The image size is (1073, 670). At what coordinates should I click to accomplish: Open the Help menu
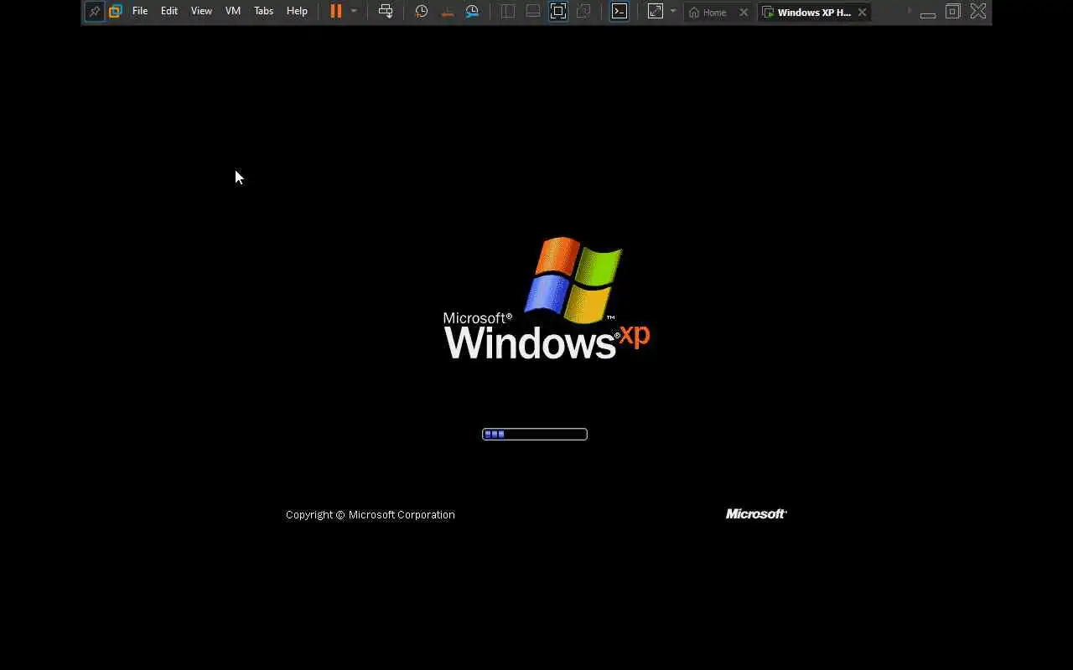point(297,12)
